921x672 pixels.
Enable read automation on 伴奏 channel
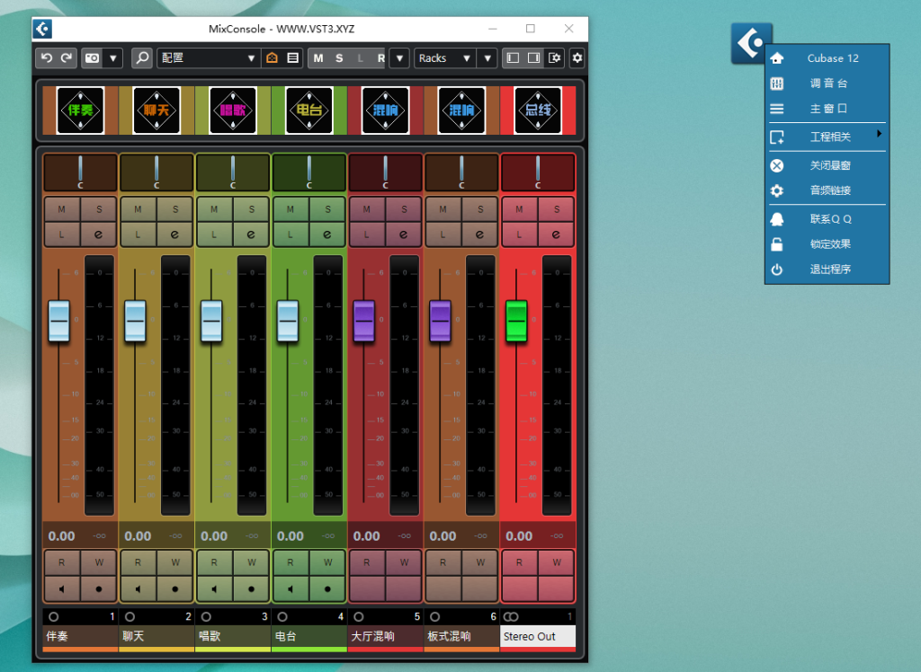[62, 562]
